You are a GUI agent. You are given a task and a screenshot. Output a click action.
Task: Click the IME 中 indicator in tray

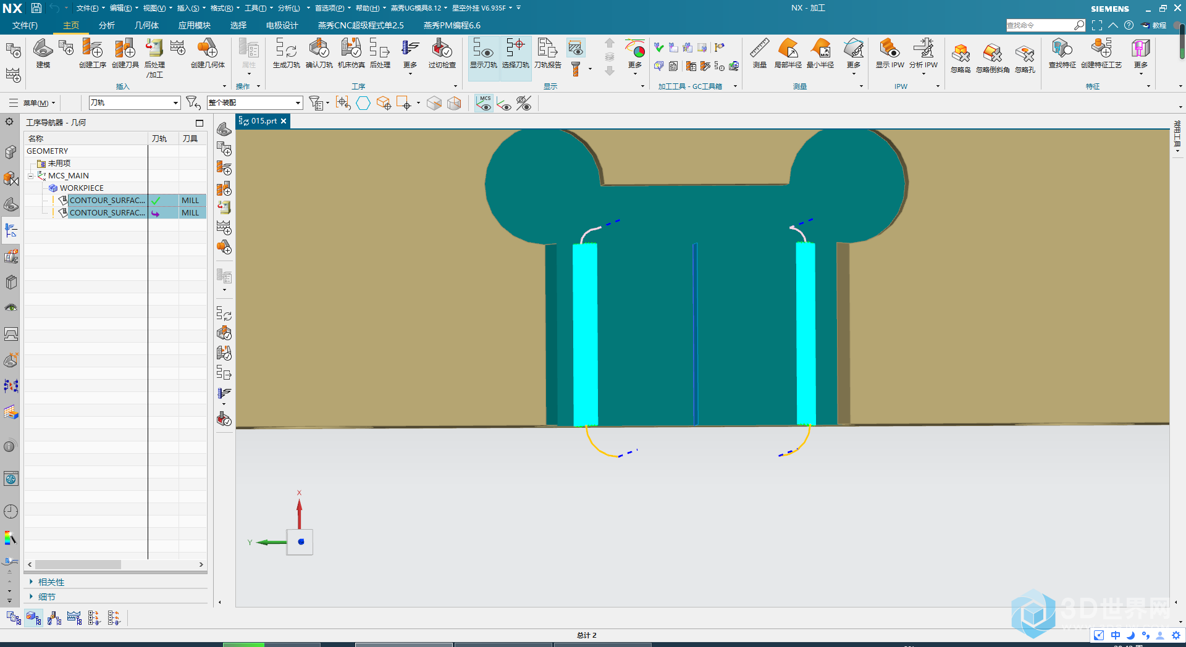pyautogui.click(x=1115, y=635)
